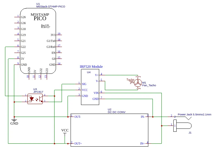218x149 pixels.
Task: Click the U1 designator at the top
Action: [38, 4]
